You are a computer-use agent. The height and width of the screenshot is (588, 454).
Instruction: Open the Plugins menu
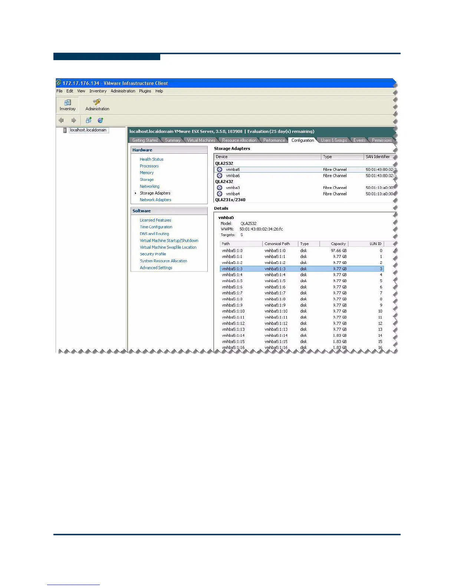click(x=145, y=91)
